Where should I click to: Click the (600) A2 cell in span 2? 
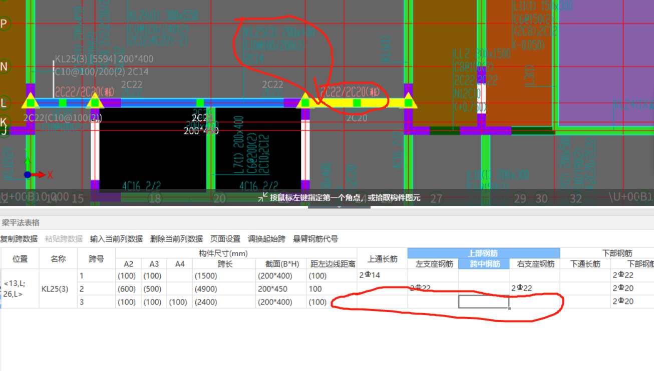point(128,288)
